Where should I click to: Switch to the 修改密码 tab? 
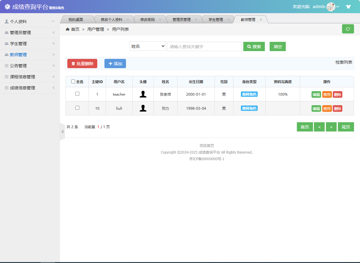pyautogui.click(x=148, y=19)
